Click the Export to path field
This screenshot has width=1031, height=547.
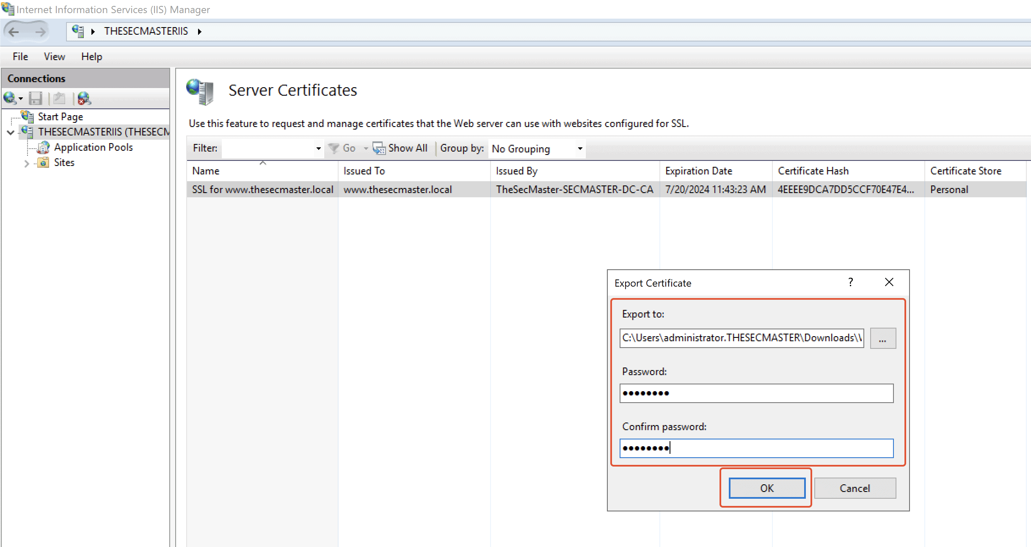[x=742, y=338]
